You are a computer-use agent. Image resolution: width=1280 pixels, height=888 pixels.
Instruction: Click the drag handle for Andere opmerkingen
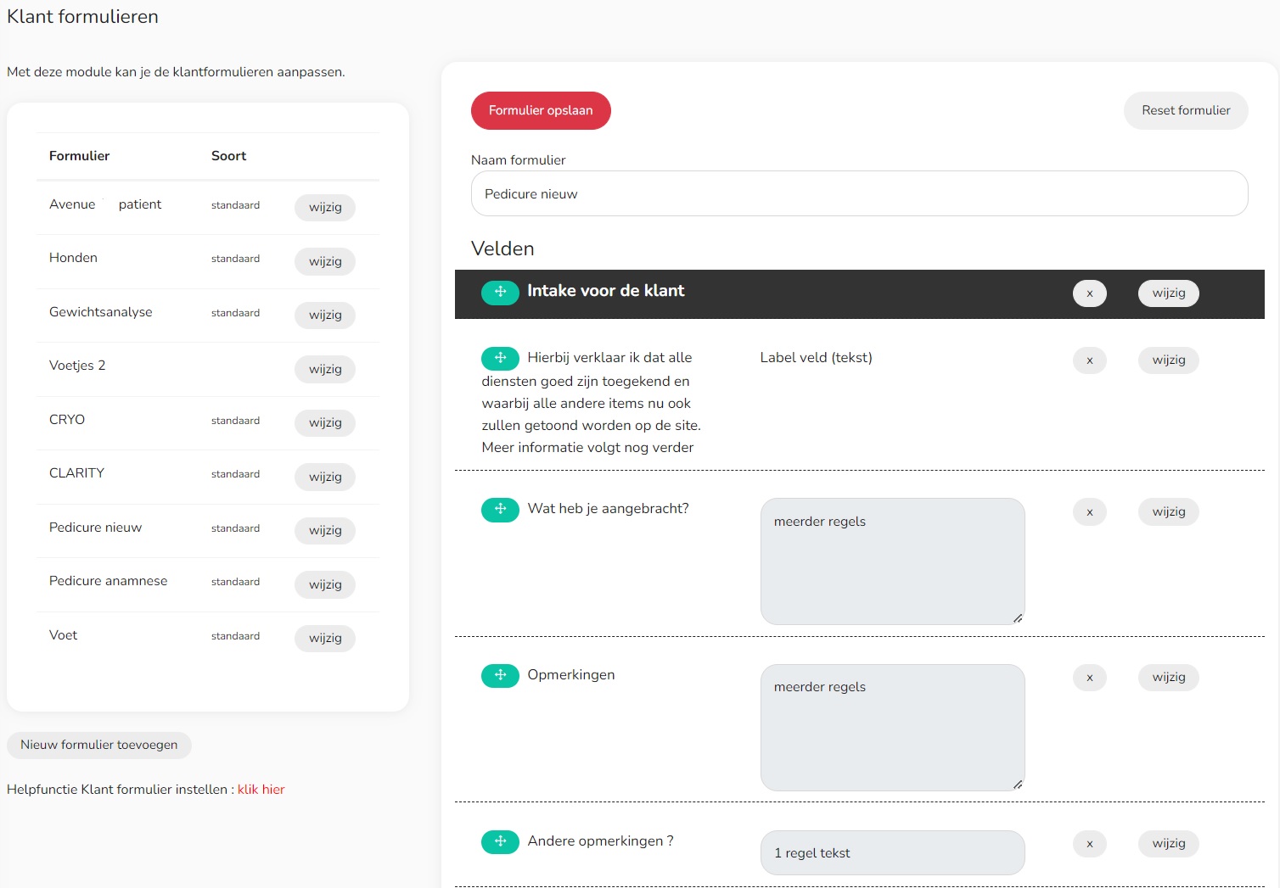pos(500,841)
